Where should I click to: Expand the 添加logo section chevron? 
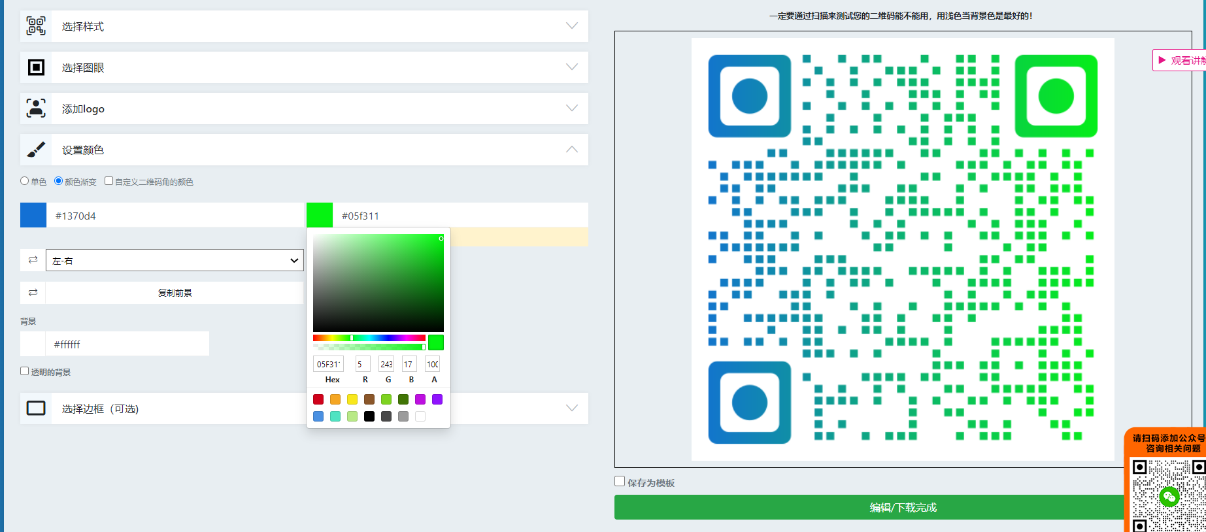coord(572,108)
